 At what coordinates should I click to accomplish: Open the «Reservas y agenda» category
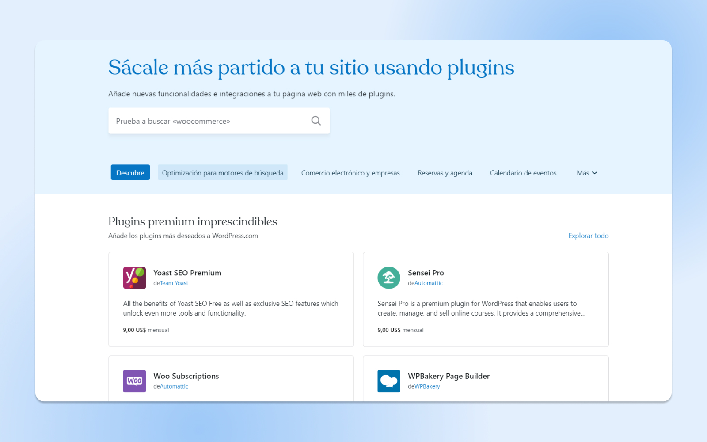click(x=445, y=173)
